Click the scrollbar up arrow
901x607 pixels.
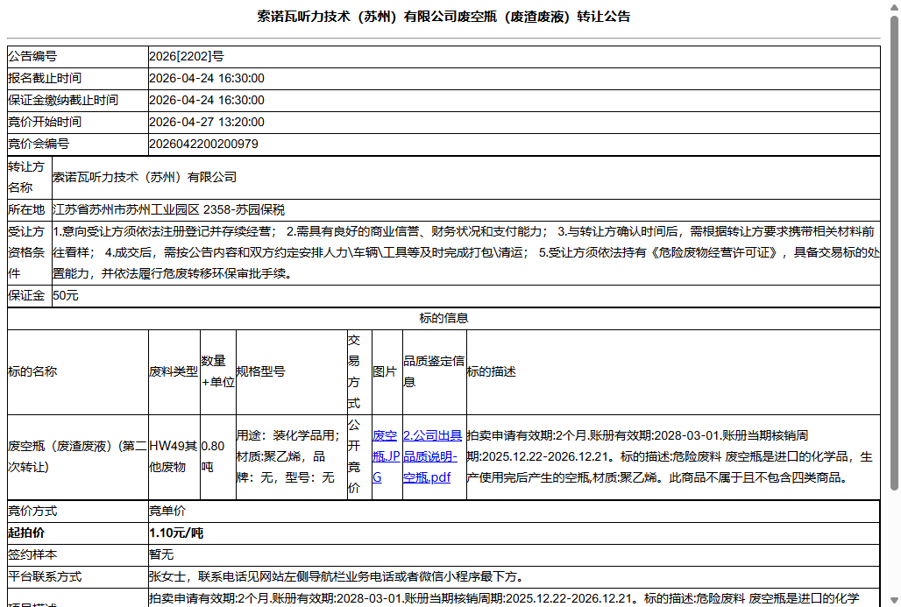pos(894,6)
